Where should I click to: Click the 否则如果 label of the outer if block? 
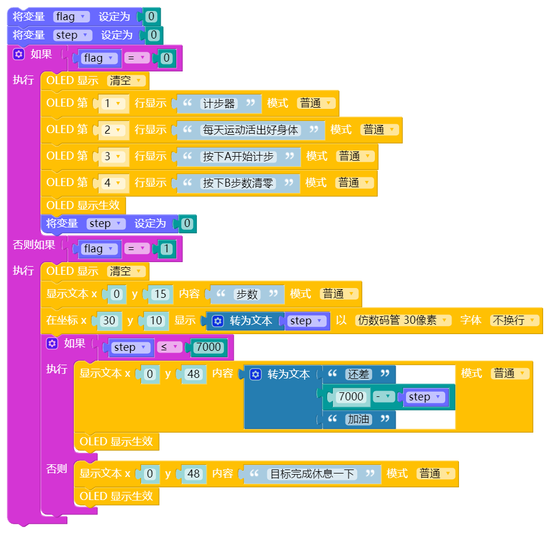(34, 245)
